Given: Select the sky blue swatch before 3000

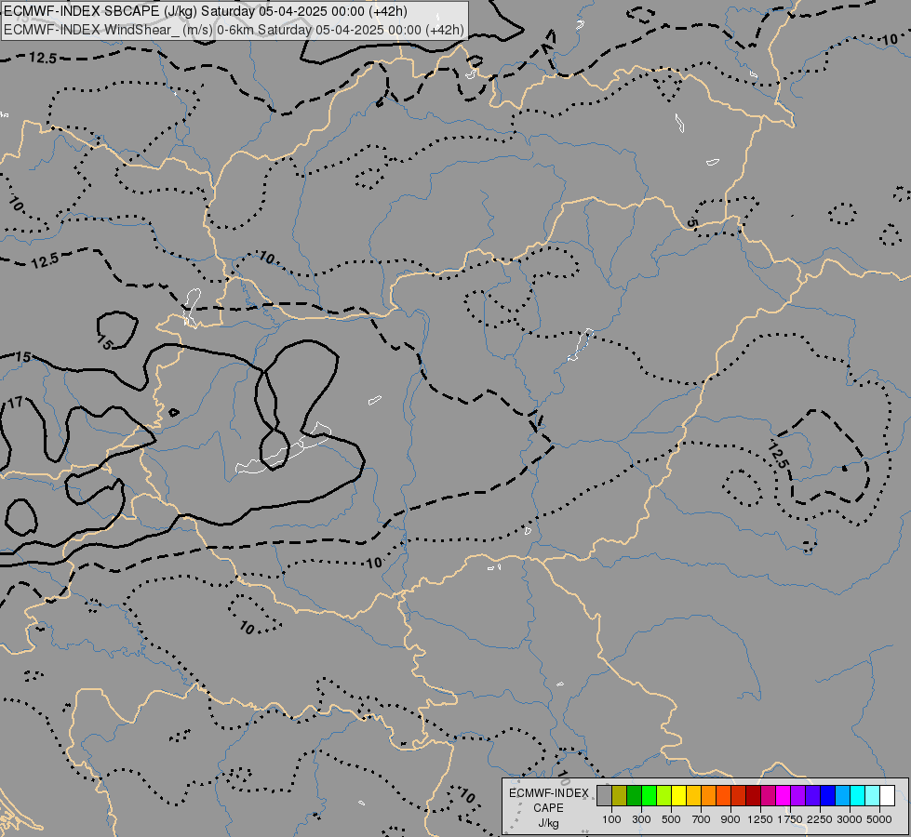Looking at the screenshot, I should coord(842,795).
